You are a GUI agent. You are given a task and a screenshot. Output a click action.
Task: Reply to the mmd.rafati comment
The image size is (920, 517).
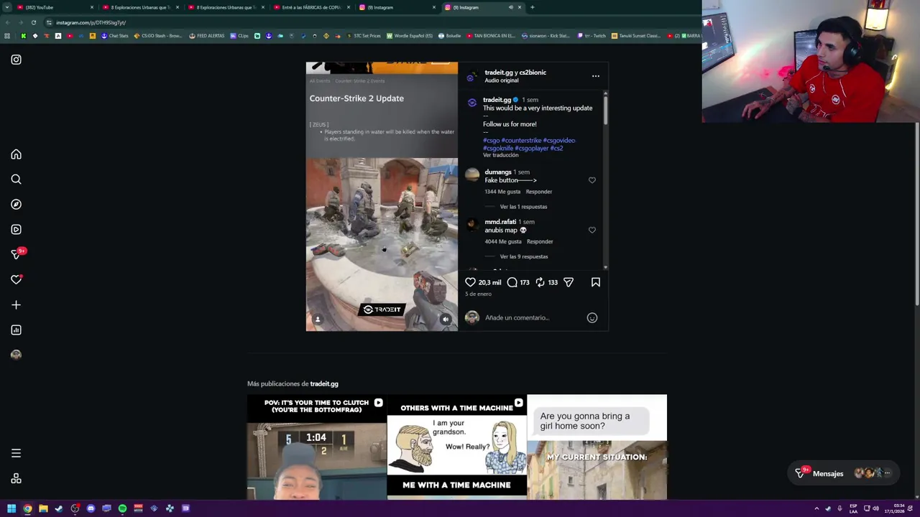tap(540, 241)
